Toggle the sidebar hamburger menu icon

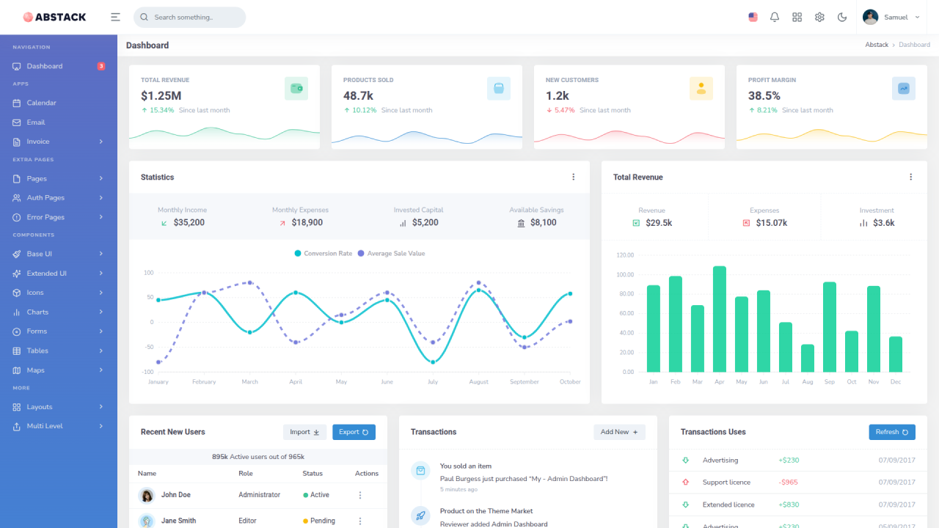(115, 17)
